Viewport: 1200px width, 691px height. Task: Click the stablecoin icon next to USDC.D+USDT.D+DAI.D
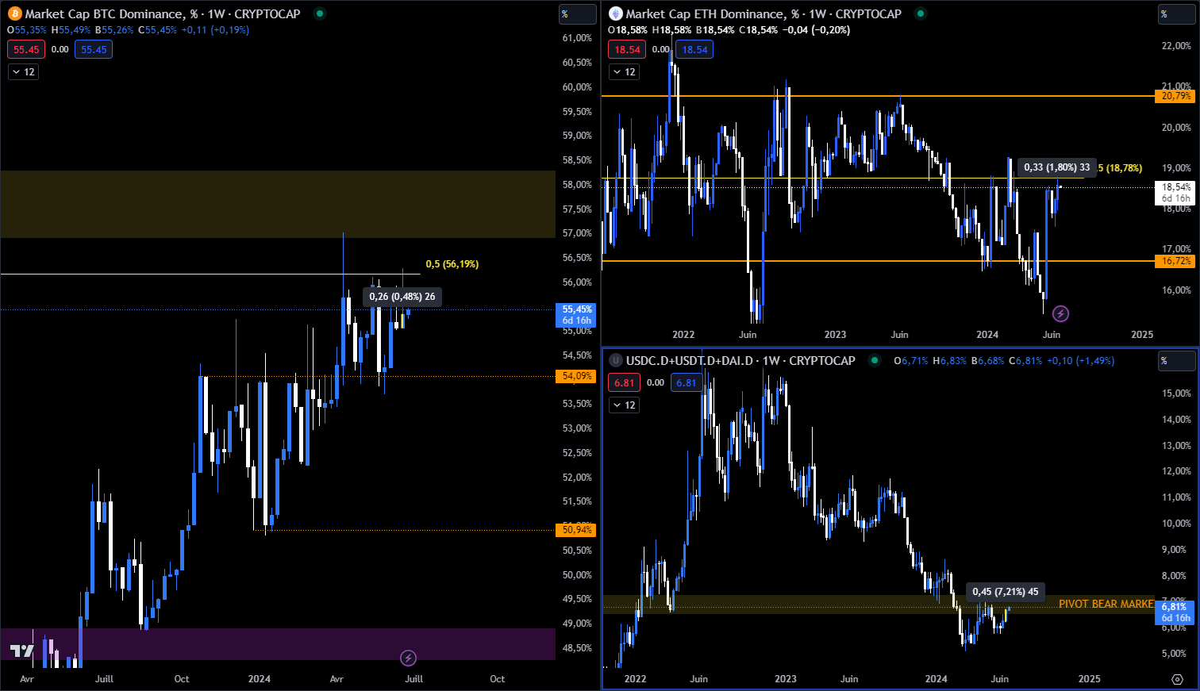[x=616, y=361]
